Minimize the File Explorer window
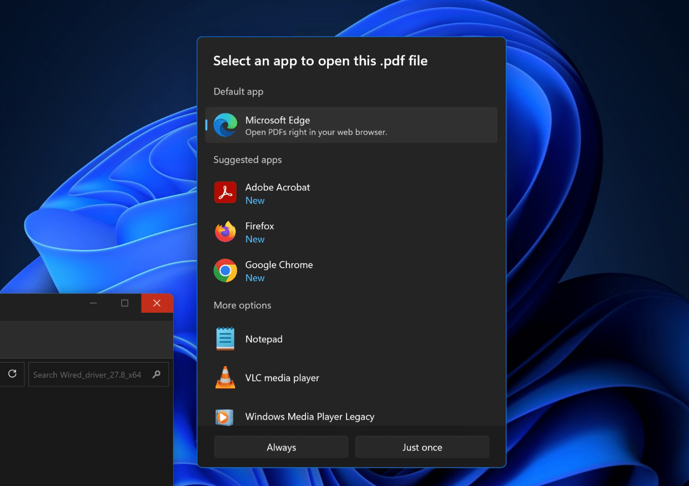689x486 pixels. click(93, 303)
